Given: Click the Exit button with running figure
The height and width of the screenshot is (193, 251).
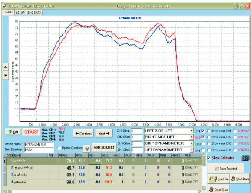Looking at the screenshot, I should [13, 132].
